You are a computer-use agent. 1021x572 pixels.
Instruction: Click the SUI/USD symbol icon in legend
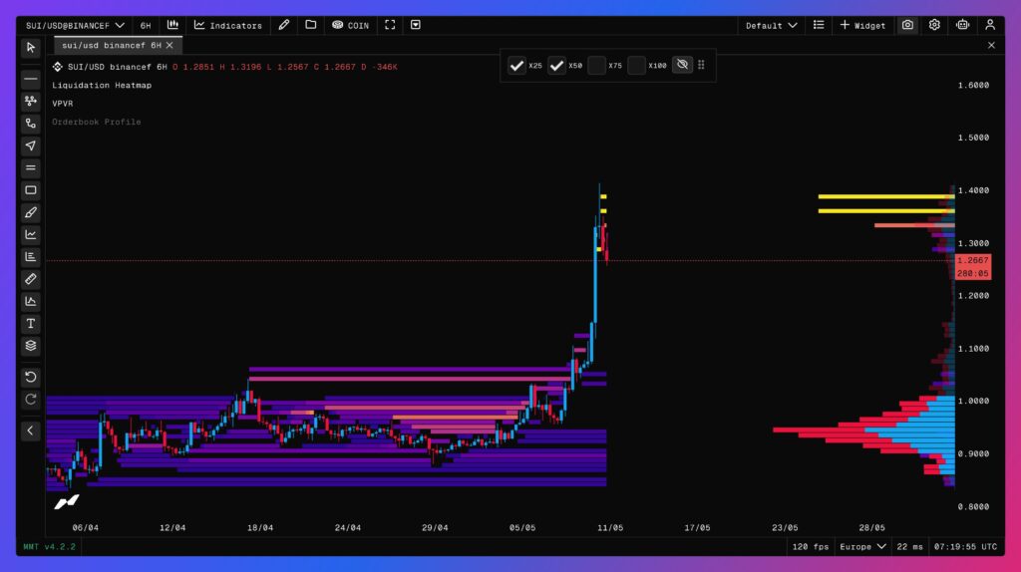[57, 67]
